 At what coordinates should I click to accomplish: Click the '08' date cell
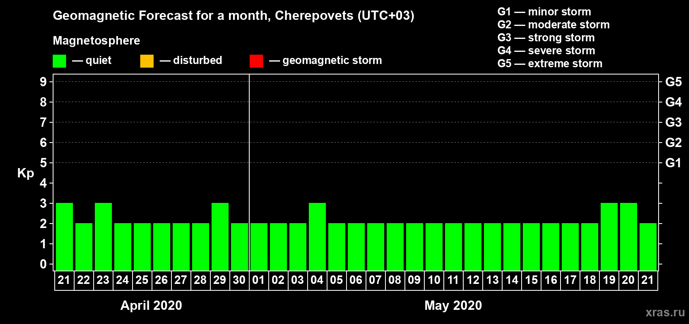tap(395, 280)
